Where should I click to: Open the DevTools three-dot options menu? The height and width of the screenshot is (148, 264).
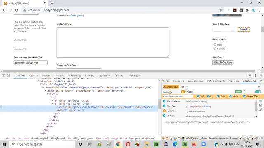[256, 76]
